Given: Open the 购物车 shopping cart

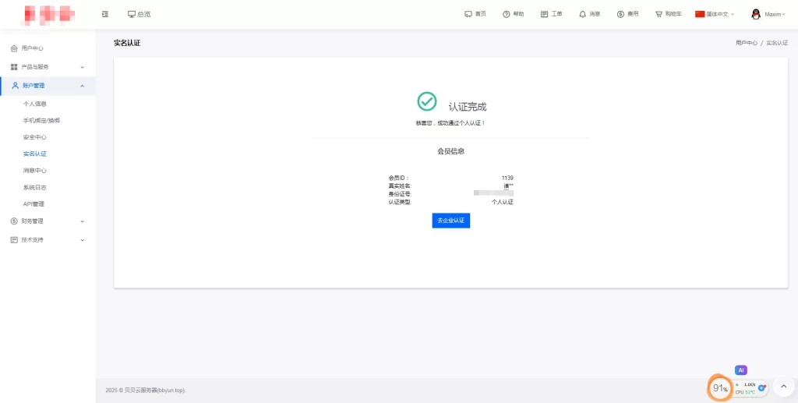Looking at the screenshot, I should coord(668,14).
